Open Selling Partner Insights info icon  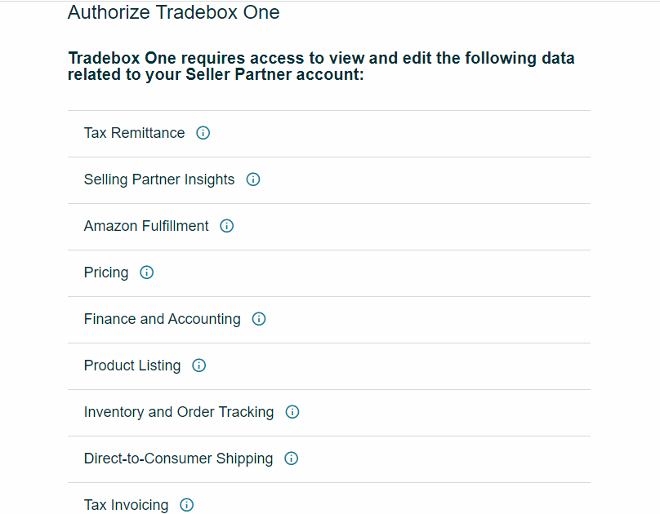(x=253, y=179)
